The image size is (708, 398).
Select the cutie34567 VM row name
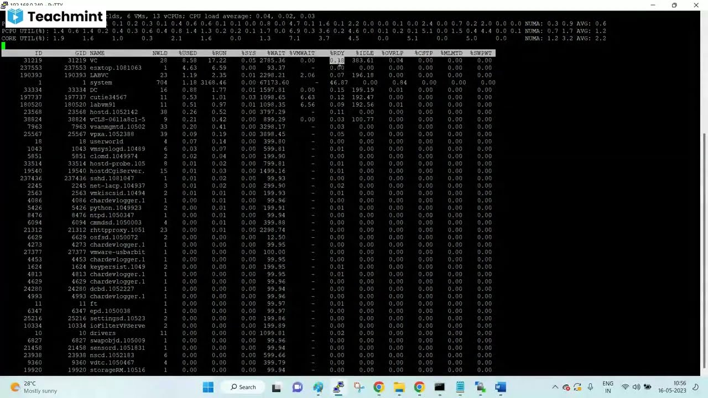[108, 97]
